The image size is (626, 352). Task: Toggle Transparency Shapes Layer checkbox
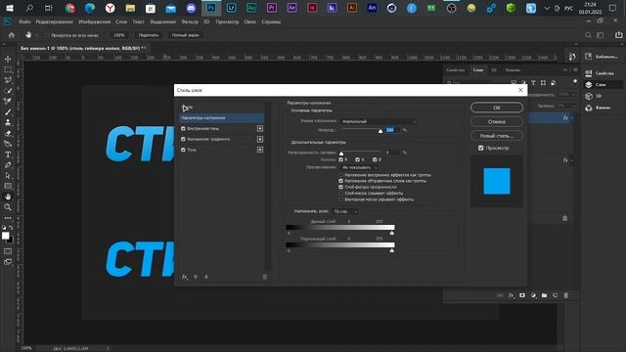(341, 187)
